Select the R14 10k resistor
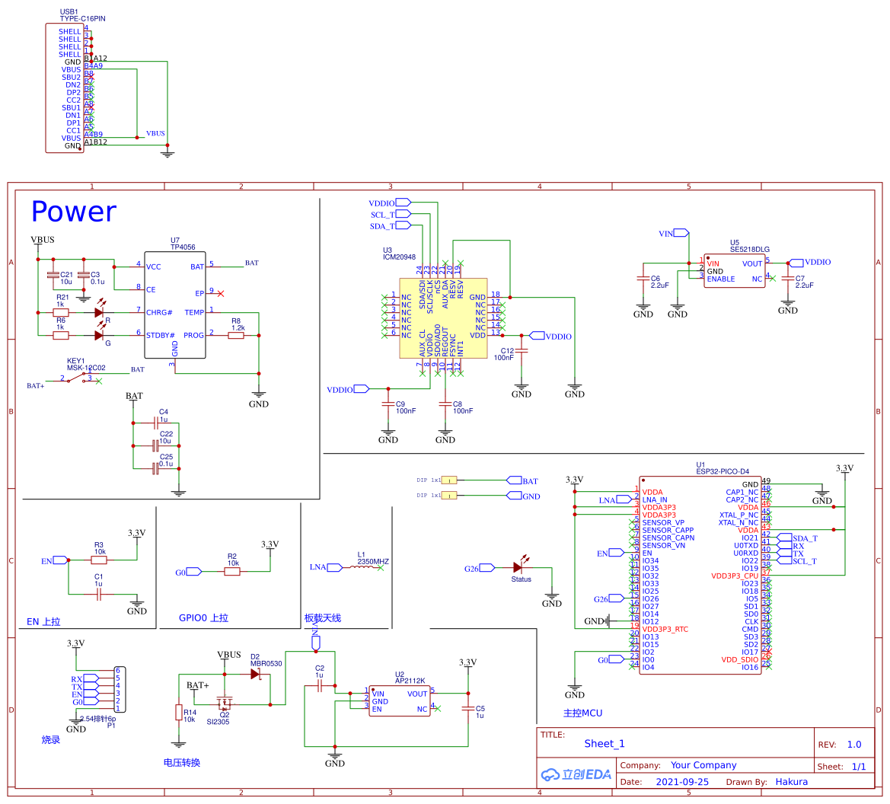This screenshot has width=890, height=804. click(179, 712)
